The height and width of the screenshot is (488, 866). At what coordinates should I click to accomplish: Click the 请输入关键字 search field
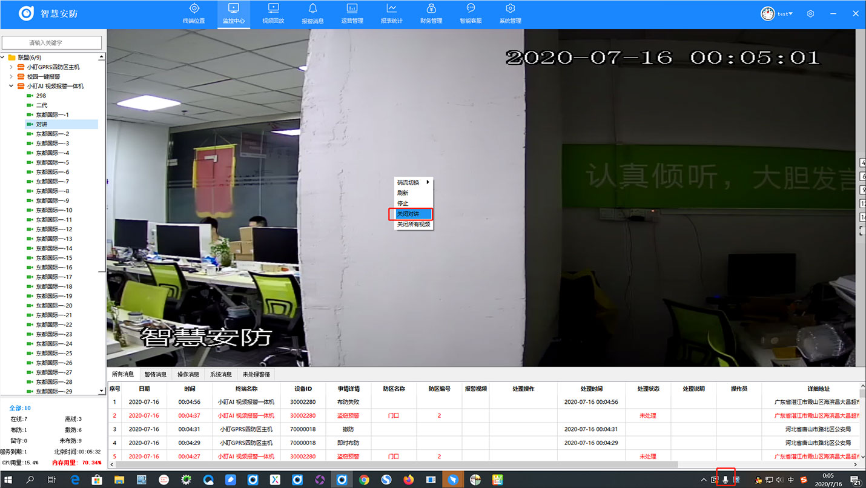52,43
